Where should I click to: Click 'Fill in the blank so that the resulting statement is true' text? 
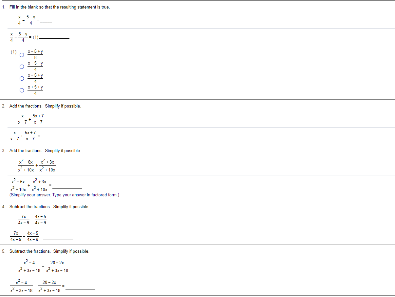(60, 7)
